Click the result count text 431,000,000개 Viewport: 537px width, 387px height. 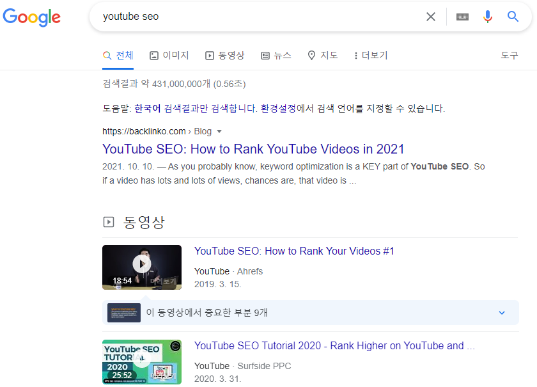[181, 84]
